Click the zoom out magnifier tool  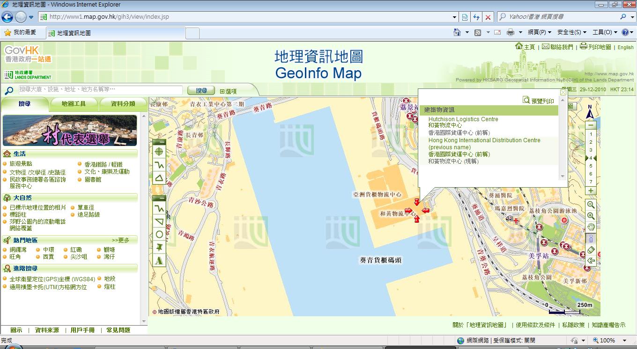(x=591, y=205)
